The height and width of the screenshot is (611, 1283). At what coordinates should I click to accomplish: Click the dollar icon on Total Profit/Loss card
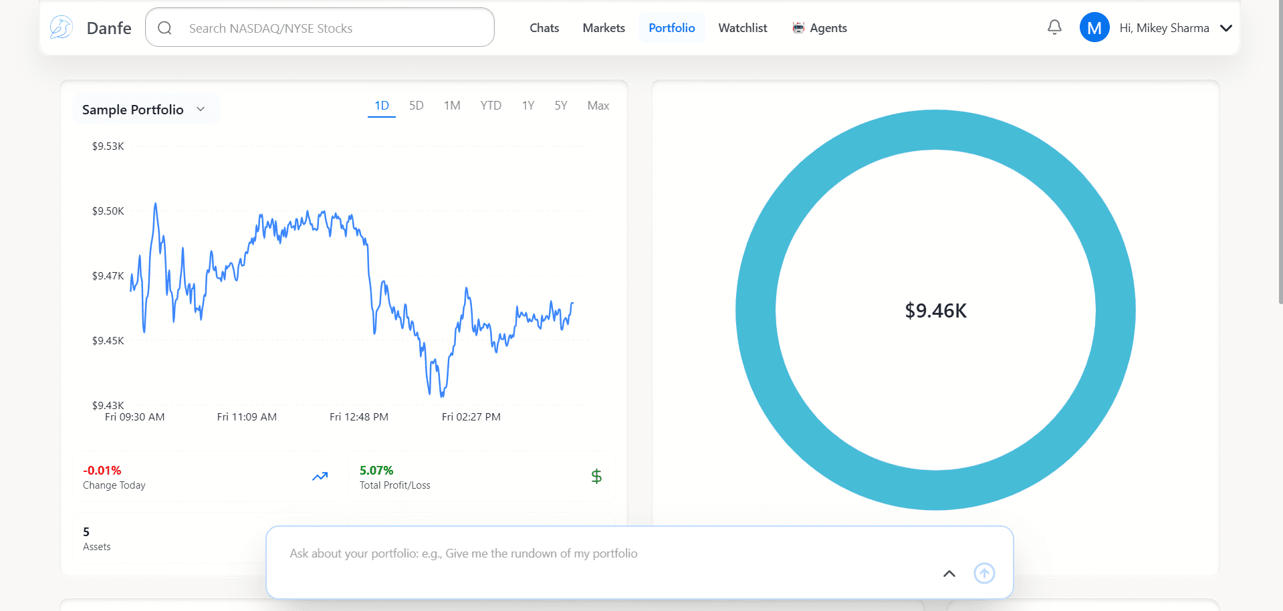pos(596,476)
